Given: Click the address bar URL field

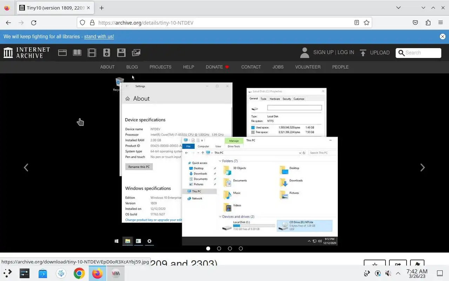Looking at the screenshot, I should 224,22.
